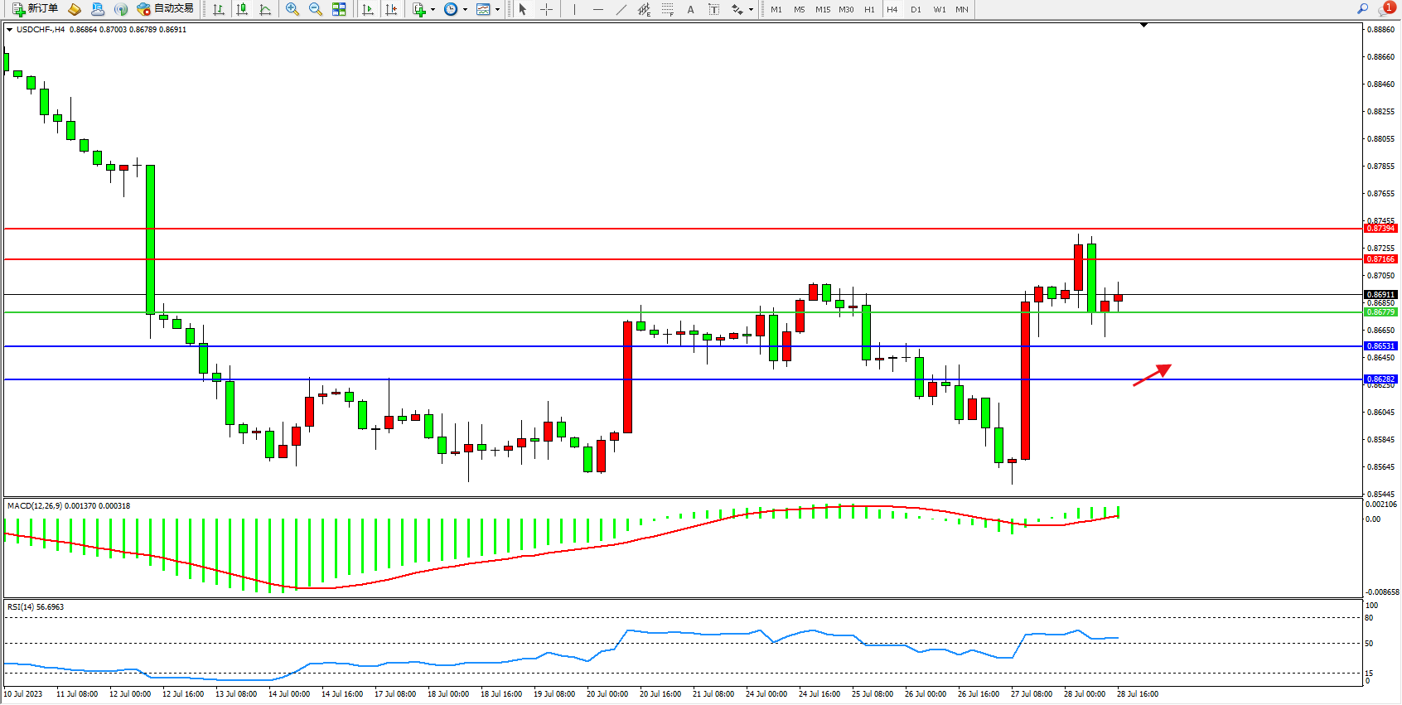Open the chat notifications icon
The height and width of the screenshot is (705, 1402).
[1386, 9]
